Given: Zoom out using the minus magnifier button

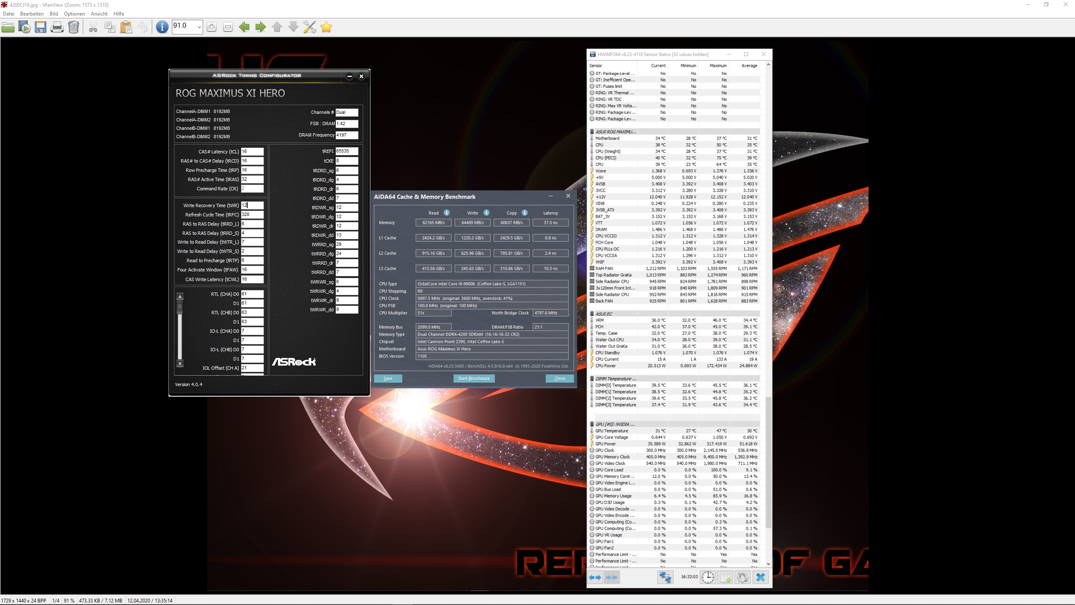Looking at the screenshot, I should 228,27.
